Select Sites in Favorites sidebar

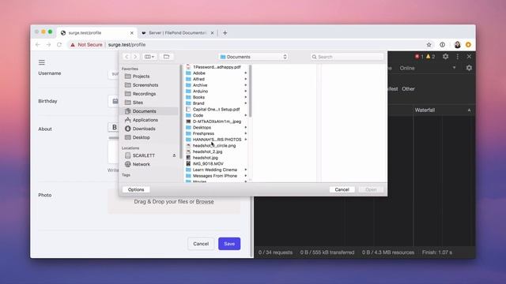[138, 103]
